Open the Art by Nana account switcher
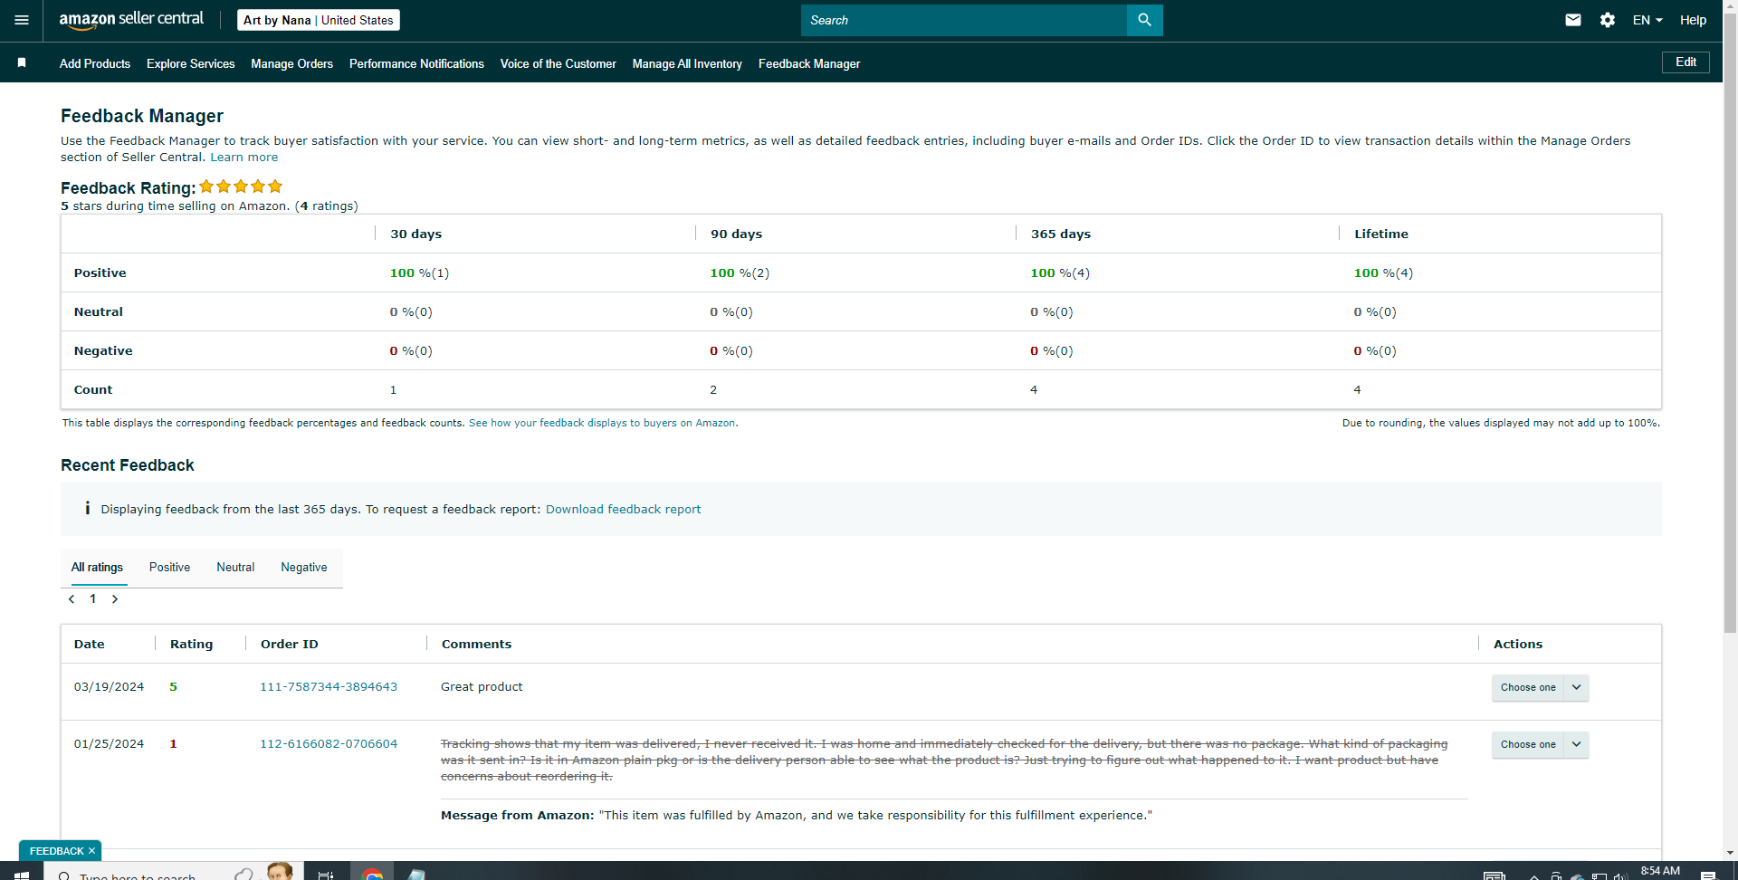Viewport: 1738px width, 880px height. point(319,20)
